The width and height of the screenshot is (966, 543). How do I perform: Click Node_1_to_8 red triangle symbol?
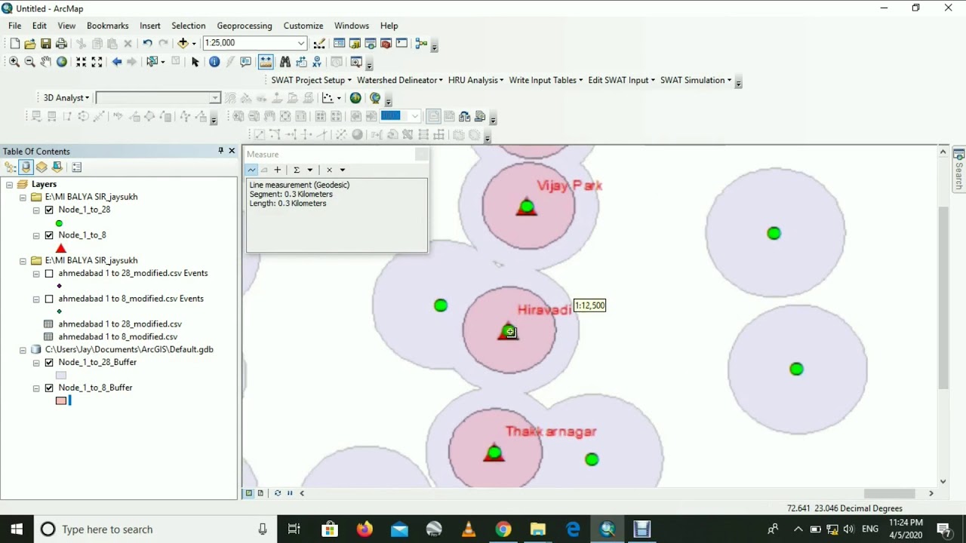61,248
